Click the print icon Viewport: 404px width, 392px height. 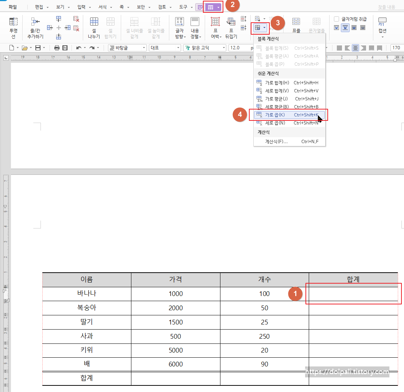[57, 48]
